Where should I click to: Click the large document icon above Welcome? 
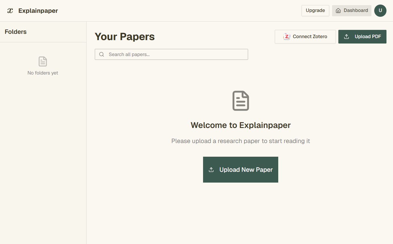pos(241,101)
